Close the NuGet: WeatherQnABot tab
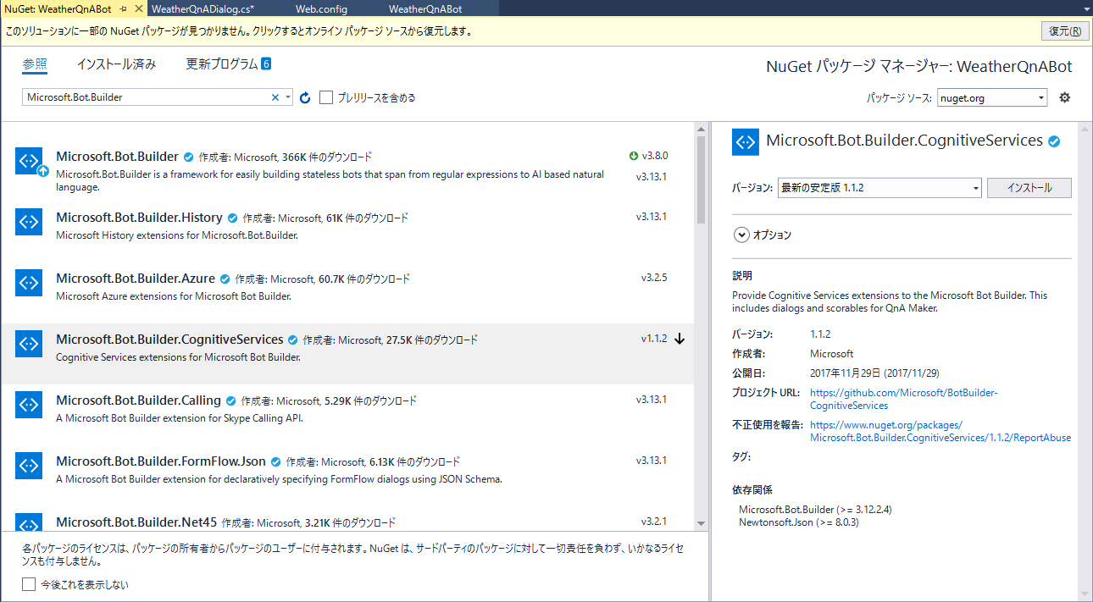This screenshot has height=602, width=1093. (139, 8)
